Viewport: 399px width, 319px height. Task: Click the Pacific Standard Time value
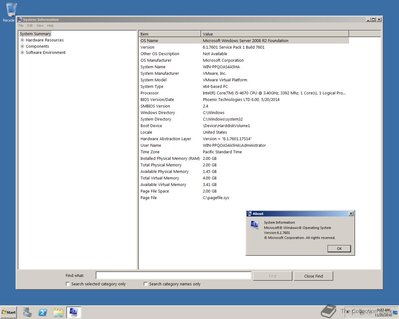(222, 152)
